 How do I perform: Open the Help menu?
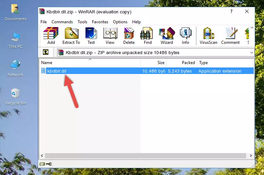coord(136,22)
